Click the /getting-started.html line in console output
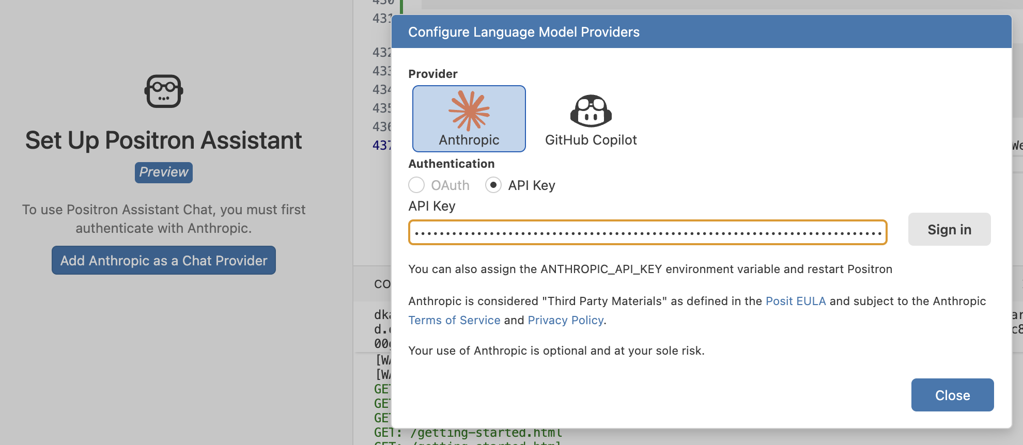1023x445 pixels. [486, 433]
